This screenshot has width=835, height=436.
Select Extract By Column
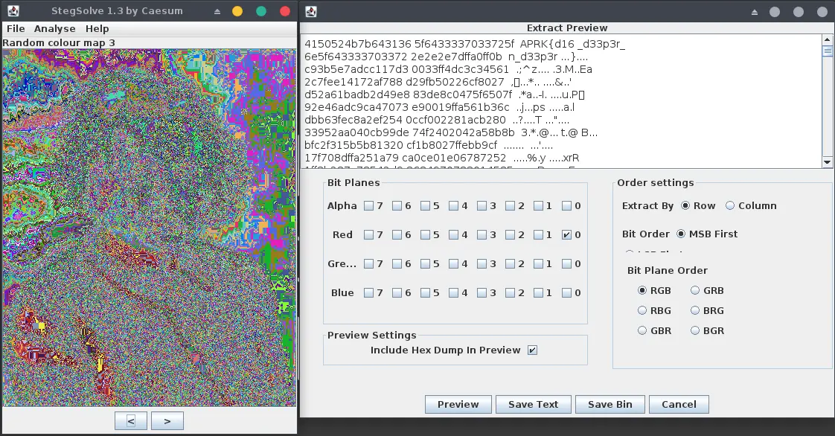point(730,205)
